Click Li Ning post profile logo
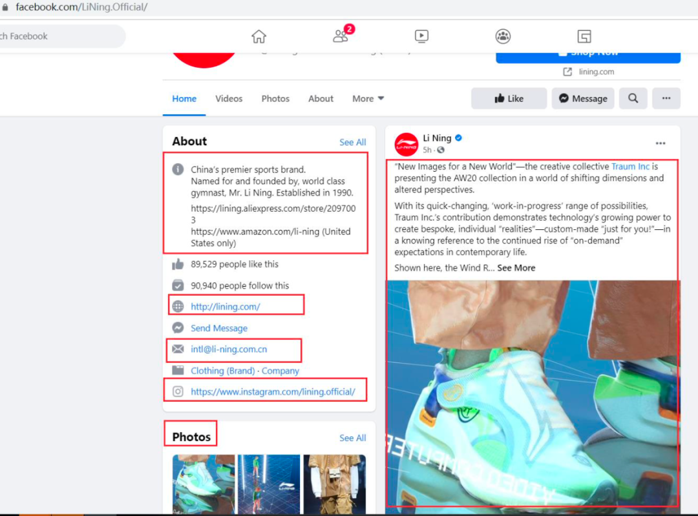 (x=406, y=145)
